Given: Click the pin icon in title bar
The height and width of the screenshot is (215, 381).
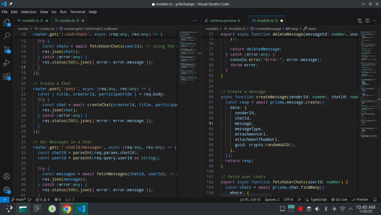Looking at the screenshot, I should [11, 4].
